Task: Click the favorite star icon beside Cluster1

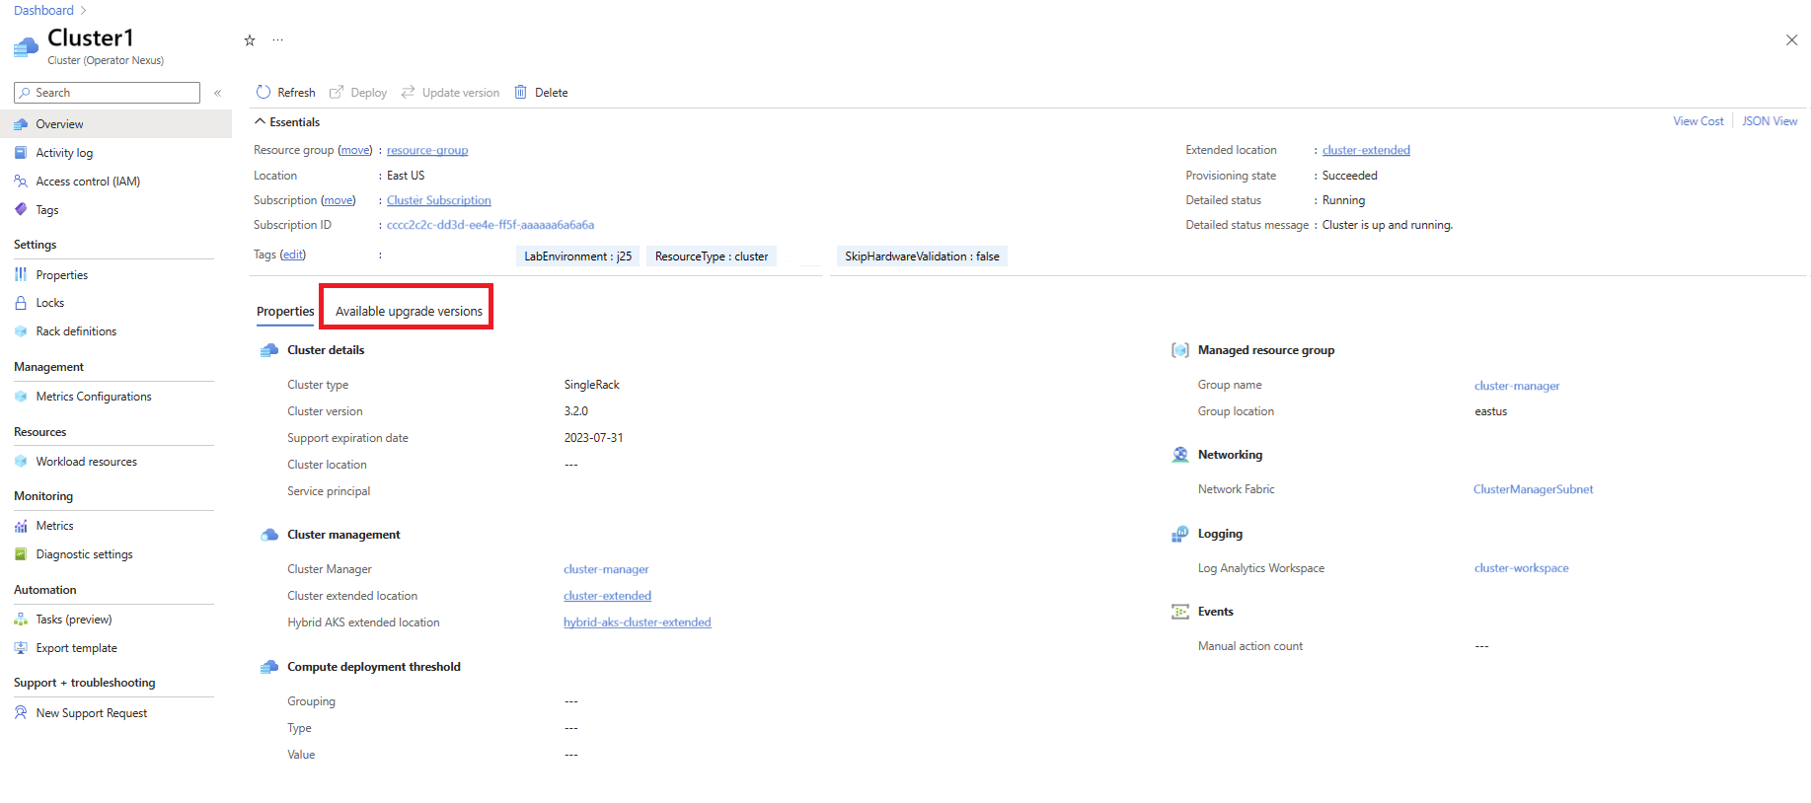Action: pyautogui.click(x=250, y=40)
